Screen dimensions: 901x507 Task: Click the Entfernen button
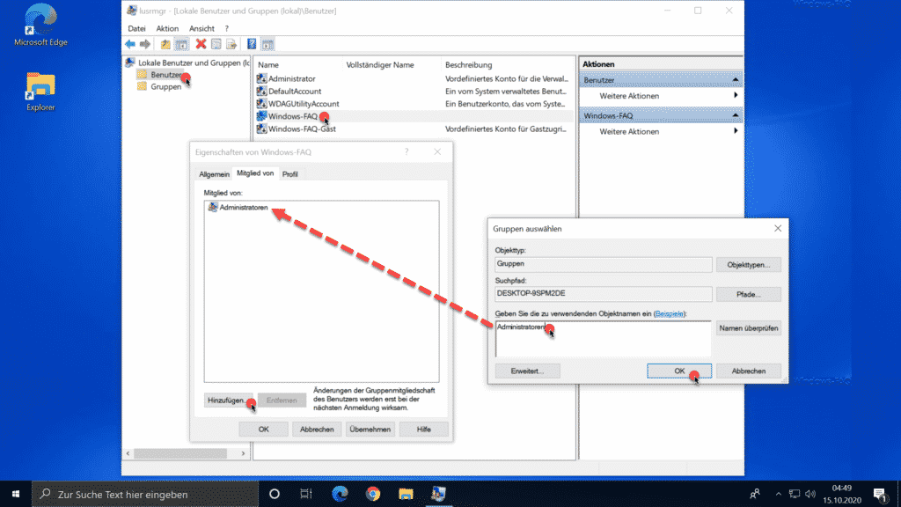pos(282,400)
